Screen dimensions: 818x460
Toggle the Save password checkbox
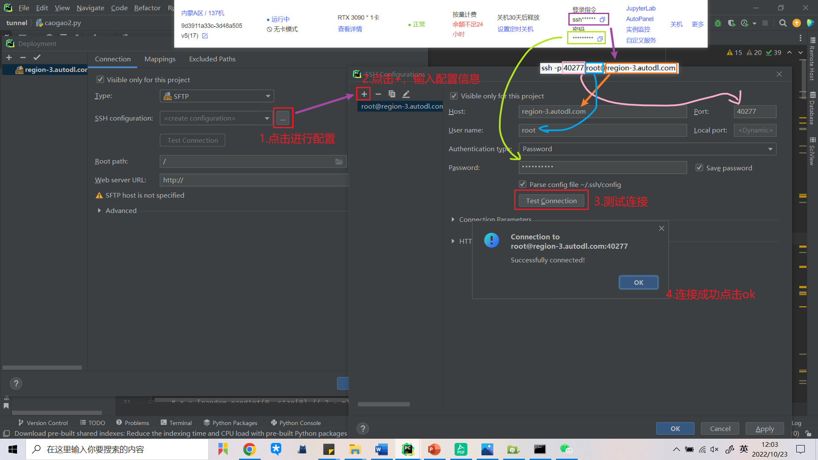[699, 168]
